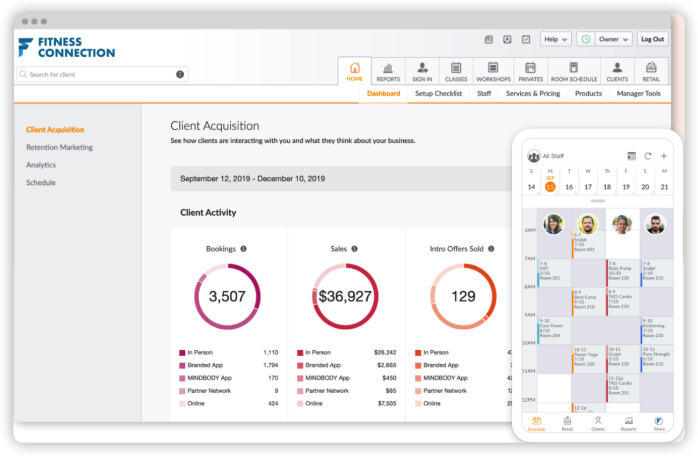The image size is (698, 456).
Task: Click the Log Out button
Action: point(652,39)
